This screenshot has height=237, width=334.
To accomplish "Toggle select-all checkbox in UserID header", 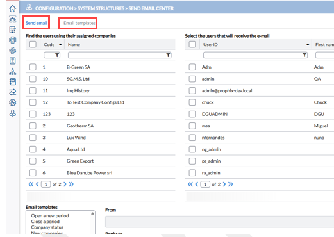I will pos(192,44).
